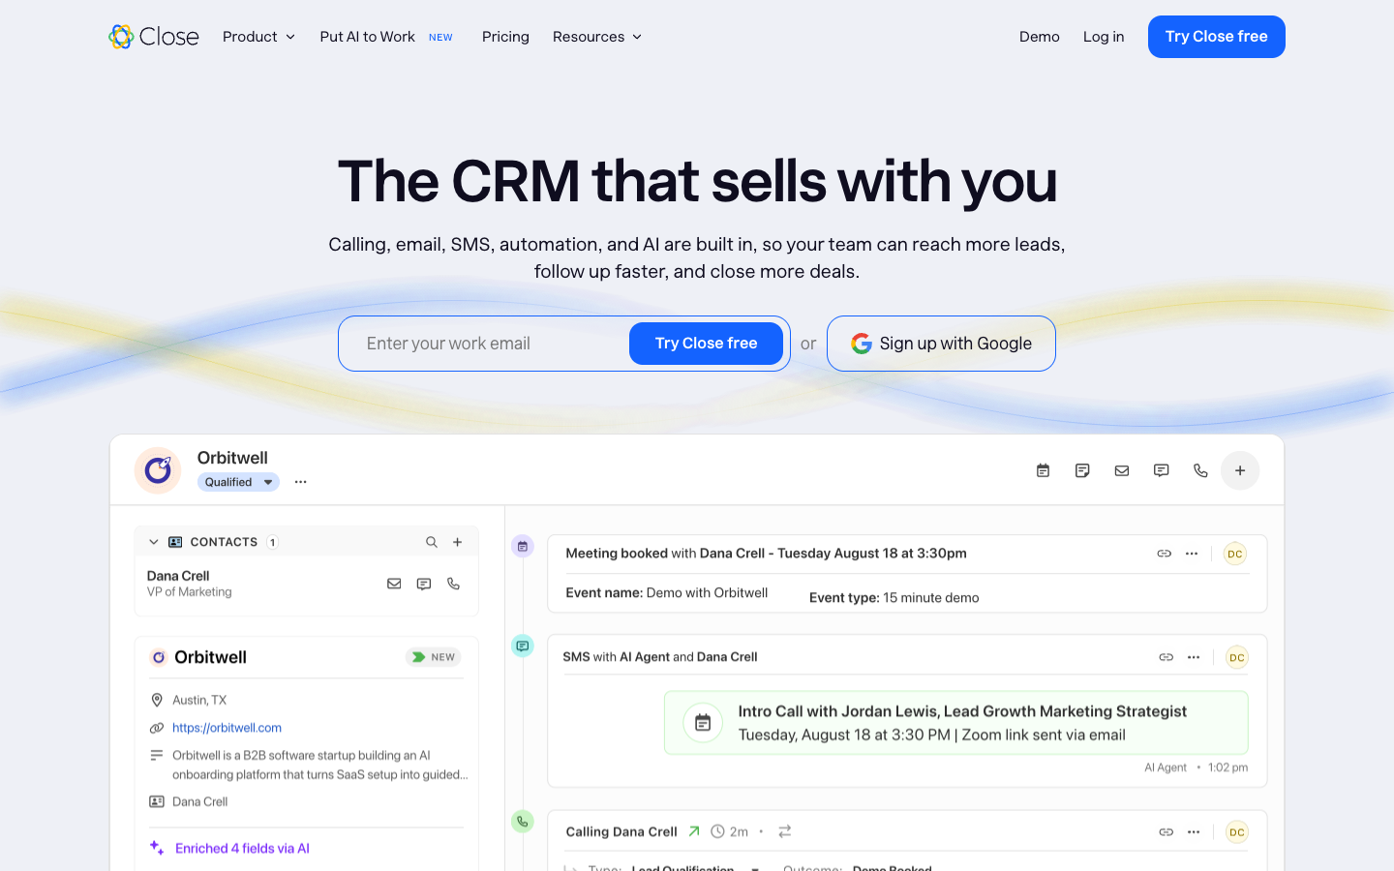
Task: Collapse the Contacts section chevron
Action: click(153, 542)
